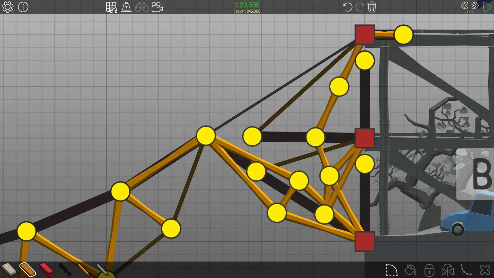Delete the bridge with trash icon
The height and width of the screenshot is (278, 494).
(372, 7)
